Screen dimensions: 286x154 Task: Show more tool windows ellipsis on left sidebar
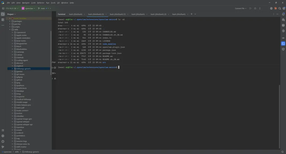point(3,25)
